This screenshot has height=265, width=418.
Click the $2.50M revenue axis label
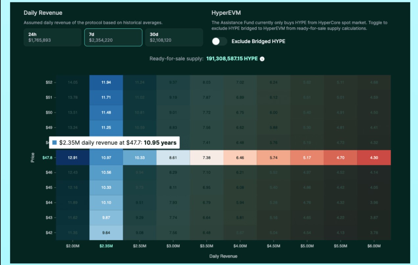pos(140,246)
